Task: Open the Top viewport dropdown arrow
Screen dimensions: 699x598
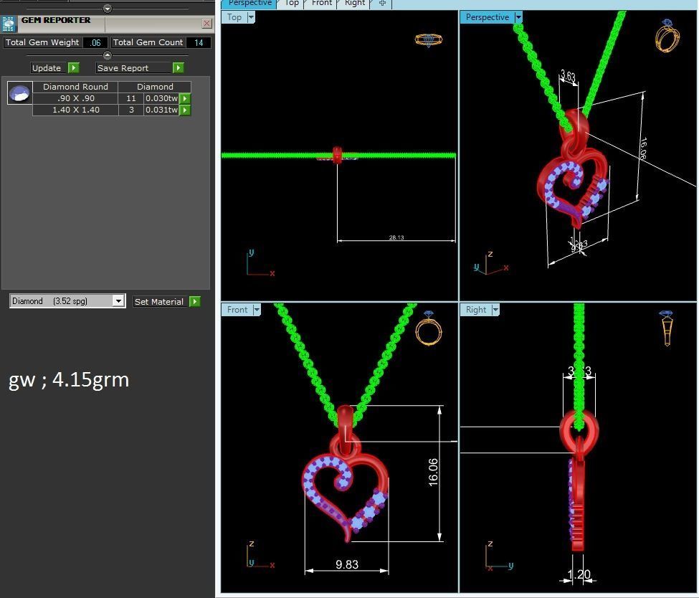Action: click(251, 17)
